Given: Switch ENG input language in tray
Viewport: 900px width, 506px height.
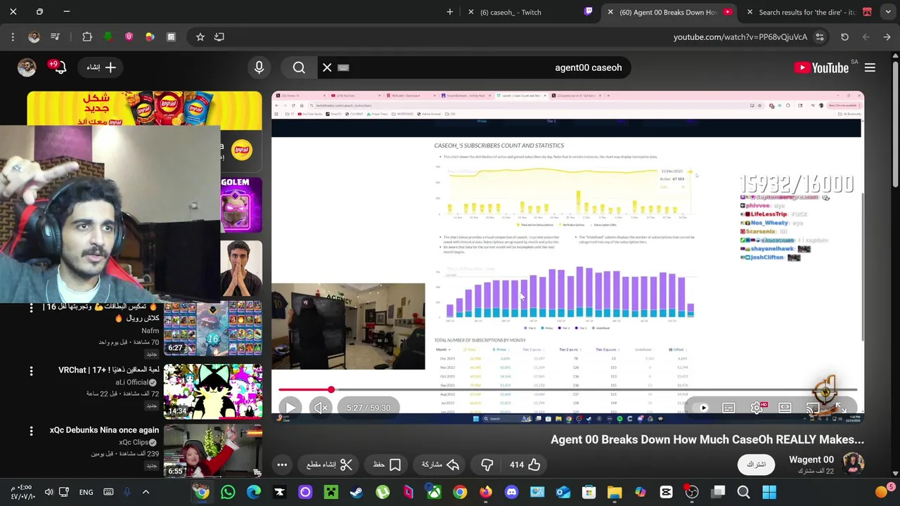Looking at the screenshot, I should point(86,492).
